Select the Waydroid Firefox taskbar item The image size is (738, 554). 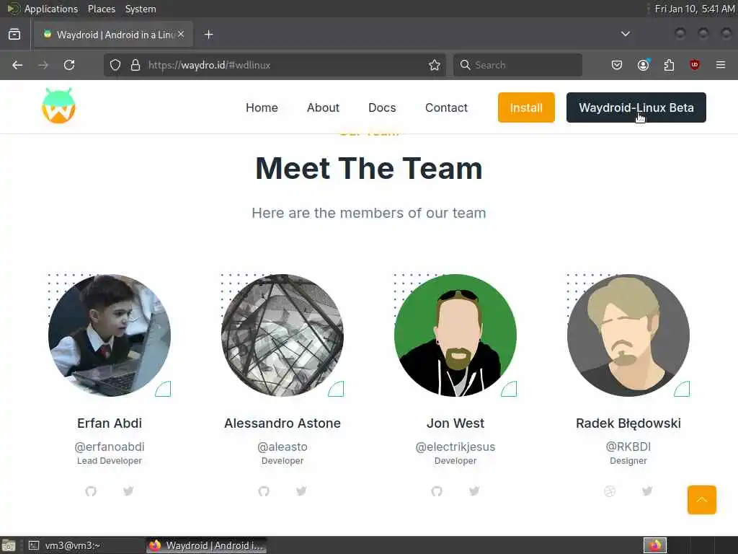(206, 545)
